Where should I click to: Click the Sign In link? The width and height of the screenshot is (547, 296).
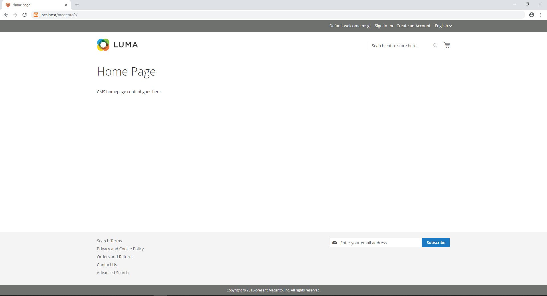381,26
